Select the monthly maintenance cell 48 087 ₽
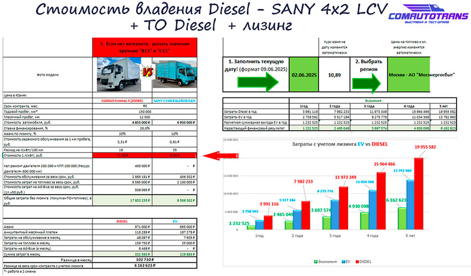The width and height of the screenshot is (471, 276). [122, 238]
